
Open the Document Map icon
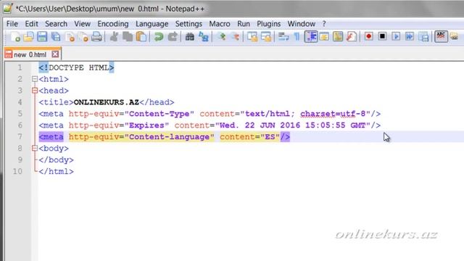pyautogui.click(x=338, y=37)
